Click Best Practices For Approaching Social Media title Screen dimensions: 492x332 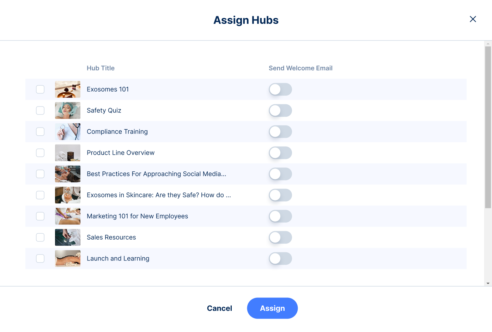point(157,174)
